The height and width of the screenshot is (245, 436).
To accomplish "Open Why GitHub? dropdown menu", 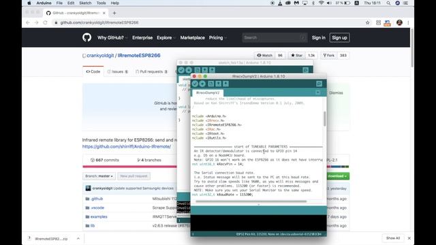I will 112,38.
